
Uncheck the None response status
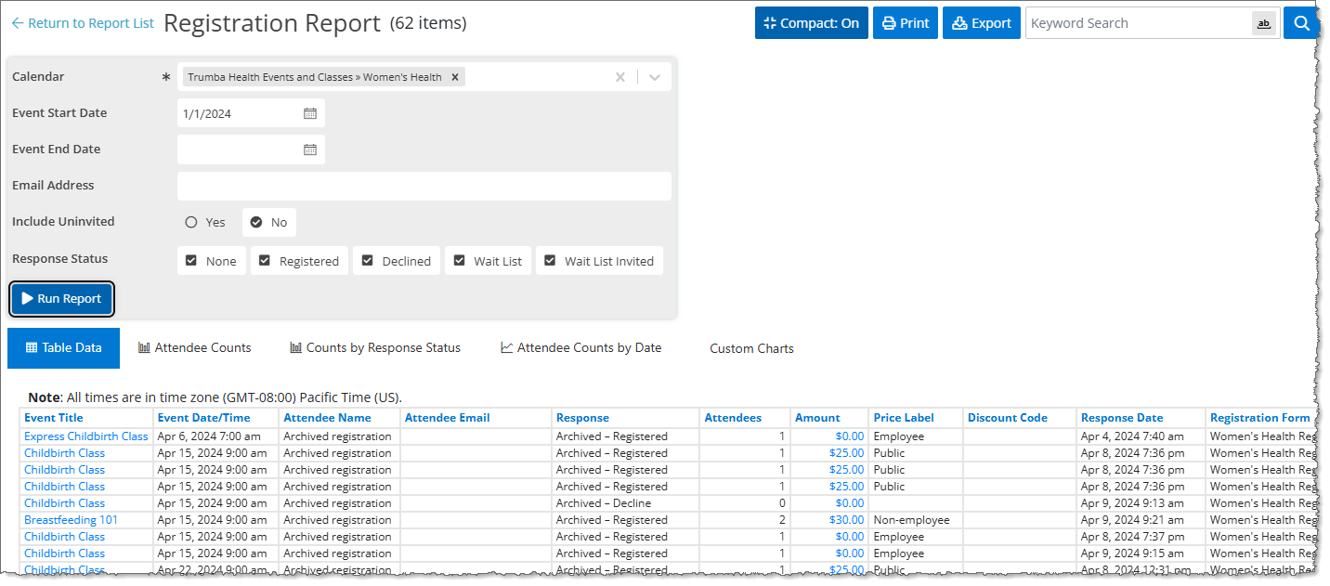click(212, 261)
